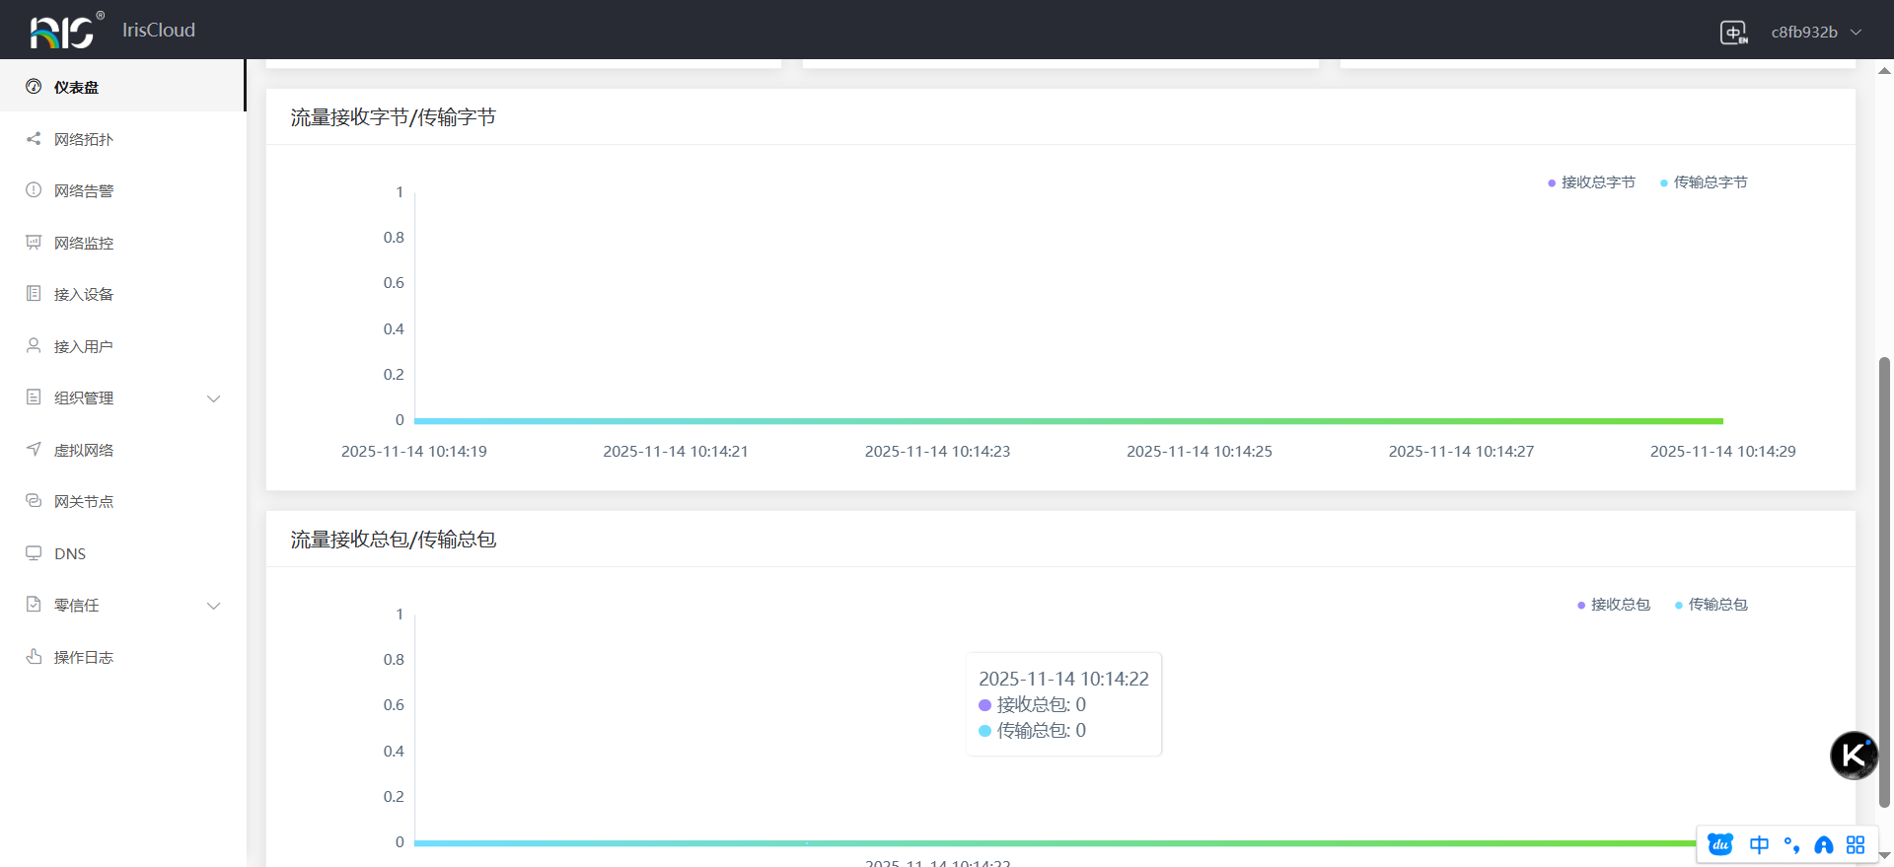Click the IrisCloud logo icon
Viewport: 1894px width, 867px height.
(63, 31)
